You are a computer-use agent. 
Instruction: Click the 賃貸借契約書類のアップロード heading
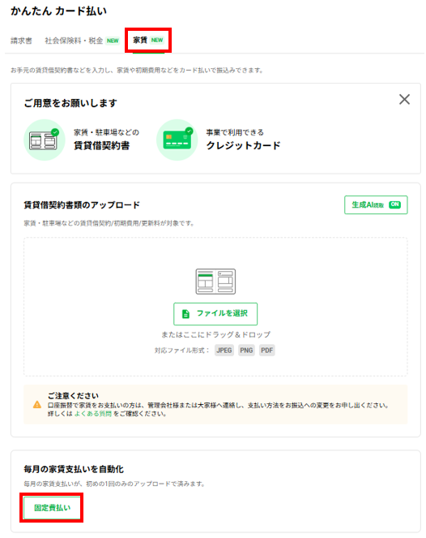pos(82,204)
